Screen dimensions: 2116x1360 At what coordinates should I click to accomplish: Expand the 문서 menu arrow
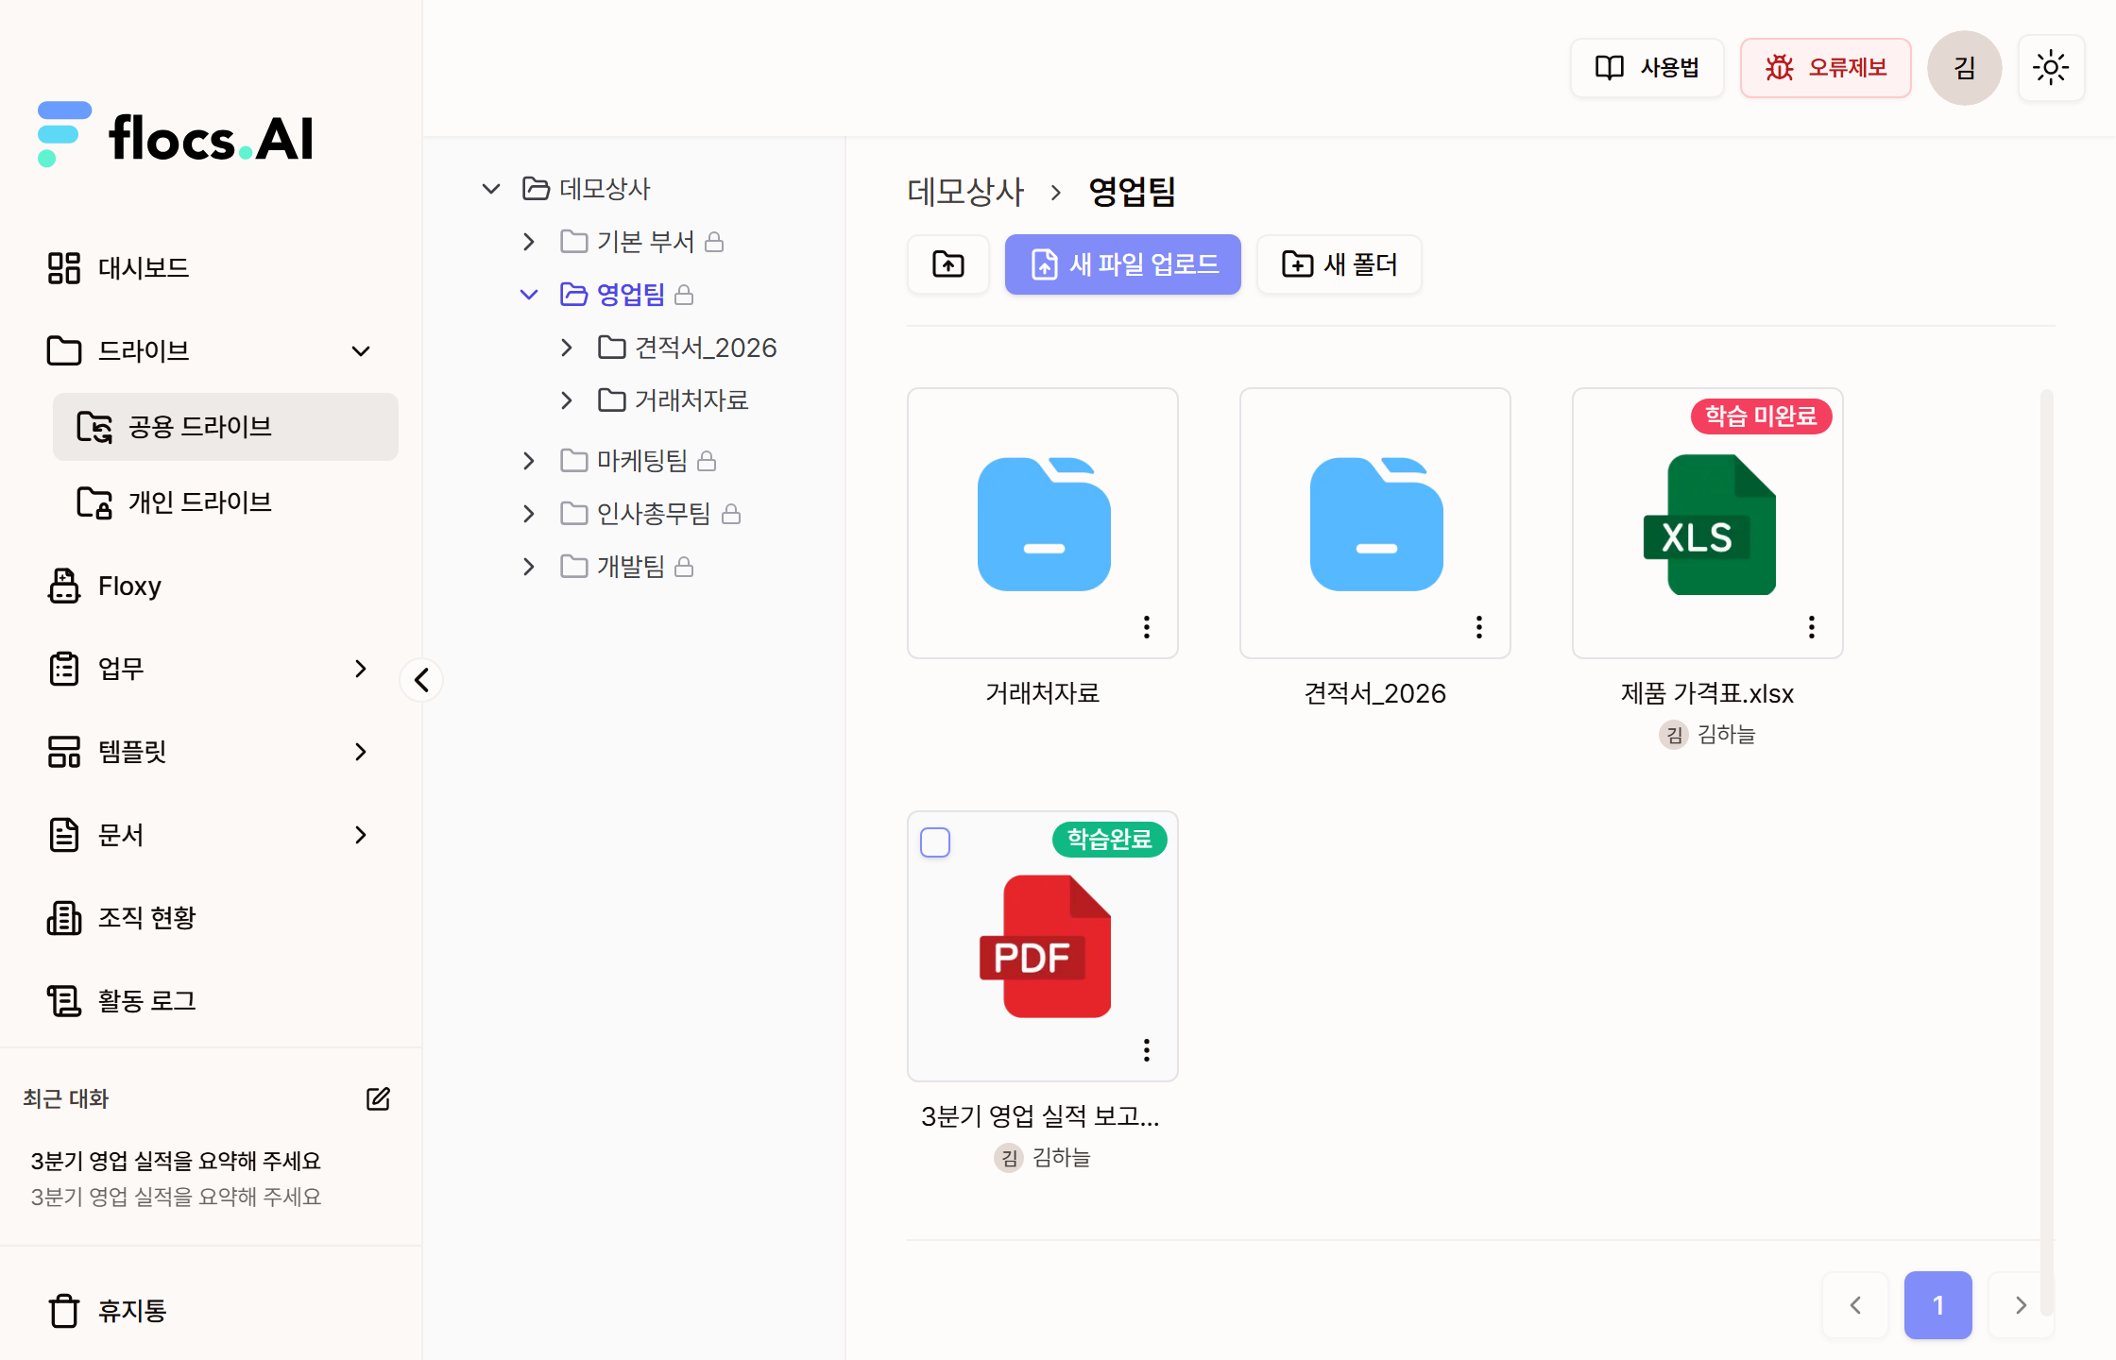(x=361, y=835)
